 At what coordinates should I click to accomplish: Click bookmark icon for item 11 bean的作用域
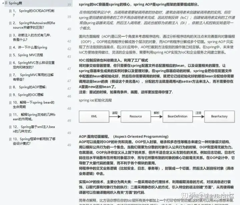coord(10,115)
